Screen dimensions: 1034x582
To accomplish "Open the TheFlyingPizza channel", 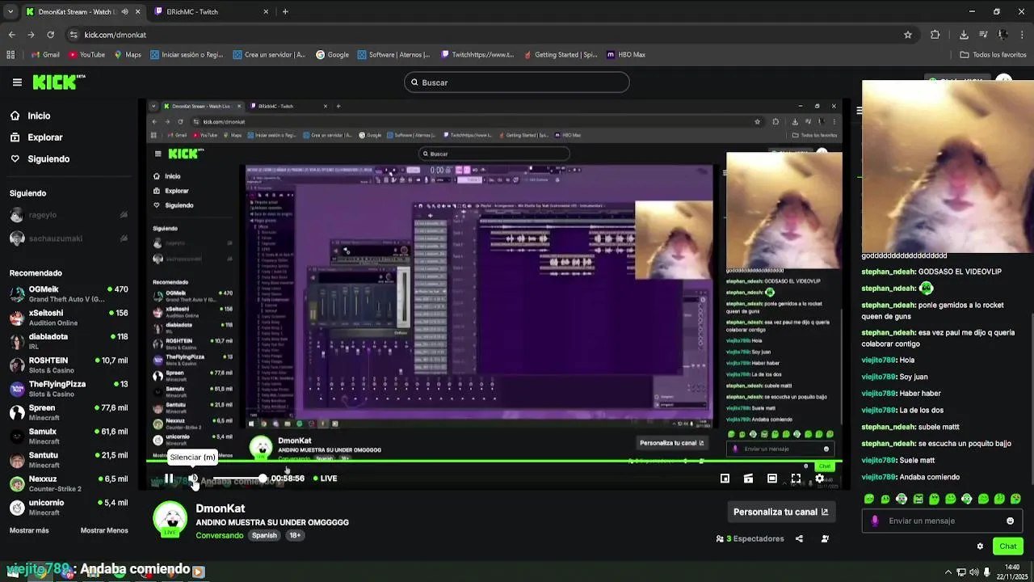I will coord(69,389).
